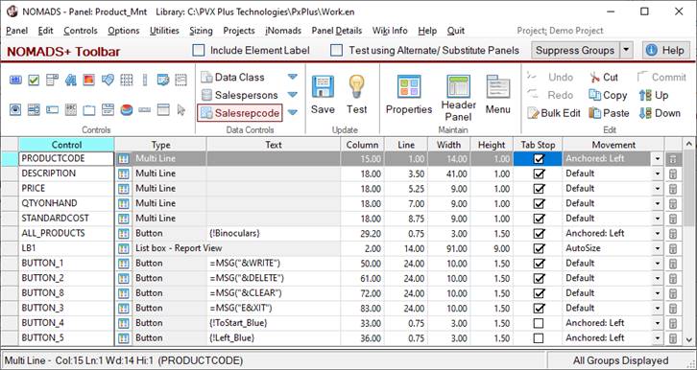Open the Wiki Info menu
This screenshot has height=370, width=697.
[390, 31]
